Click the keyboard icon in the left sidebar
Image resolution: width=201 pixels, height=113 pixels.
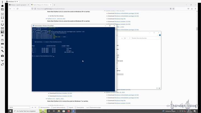click(x=2, y=44)
